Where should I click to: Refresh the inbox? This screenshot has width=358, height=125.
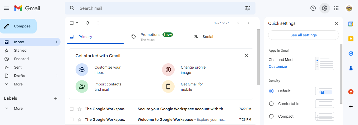(x=87, y=23)
